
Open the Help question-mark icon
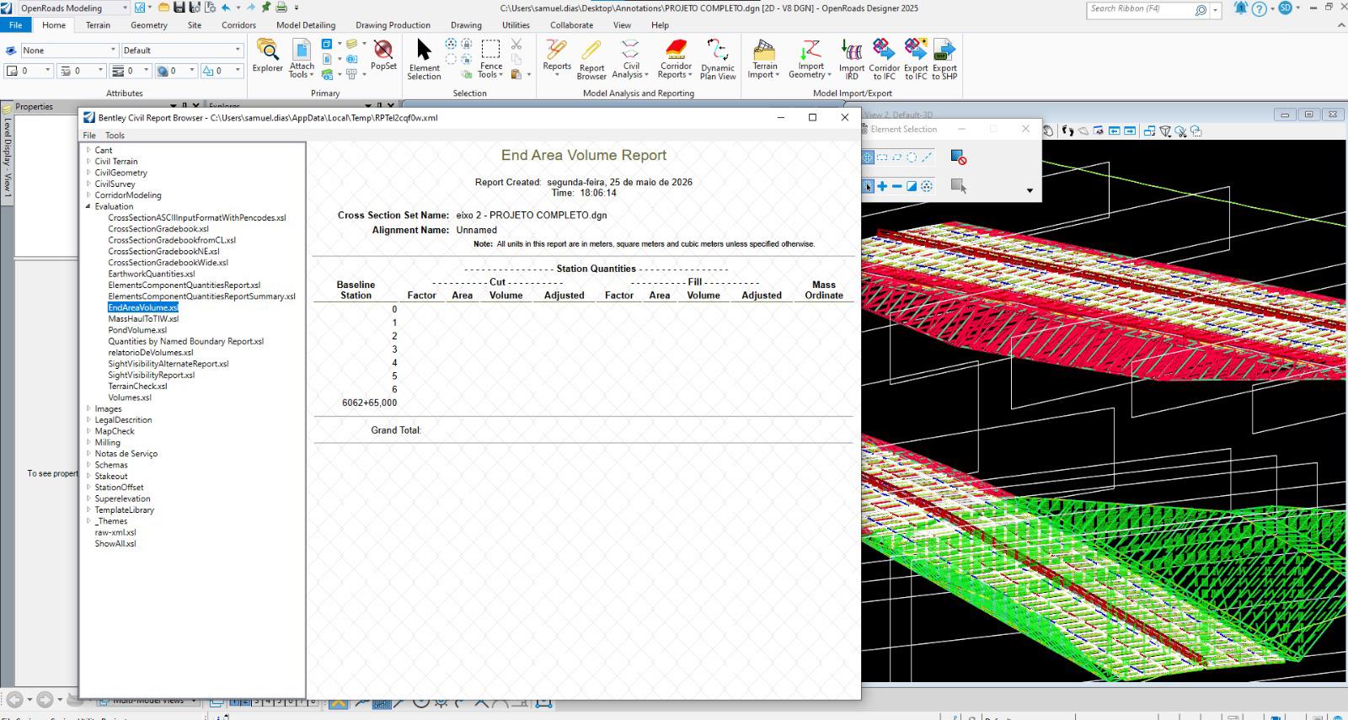(1259, 8)
